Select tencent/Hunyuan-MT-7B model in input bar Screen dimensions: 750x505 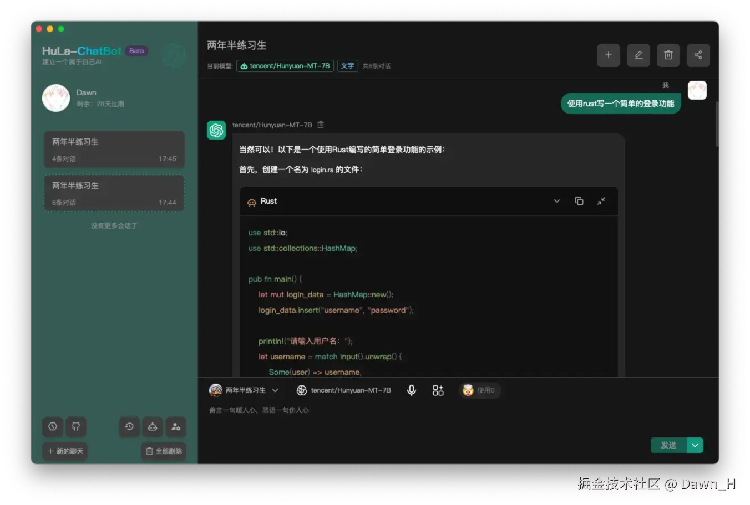(x=344, y=390)
